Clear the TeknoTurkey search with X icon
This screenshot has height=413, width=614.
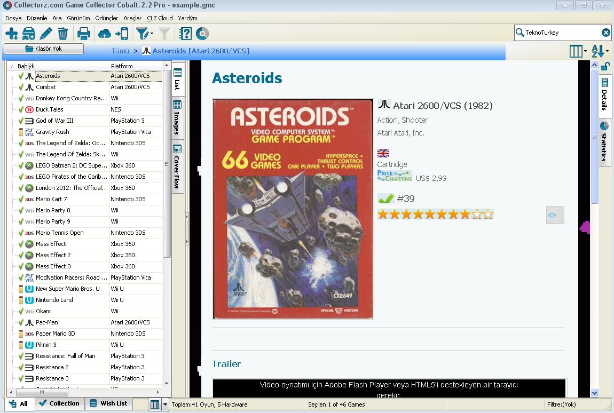point(605,33)
